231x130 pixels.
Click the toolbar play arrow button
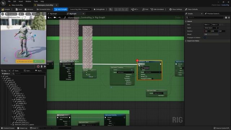pos(111,9)
